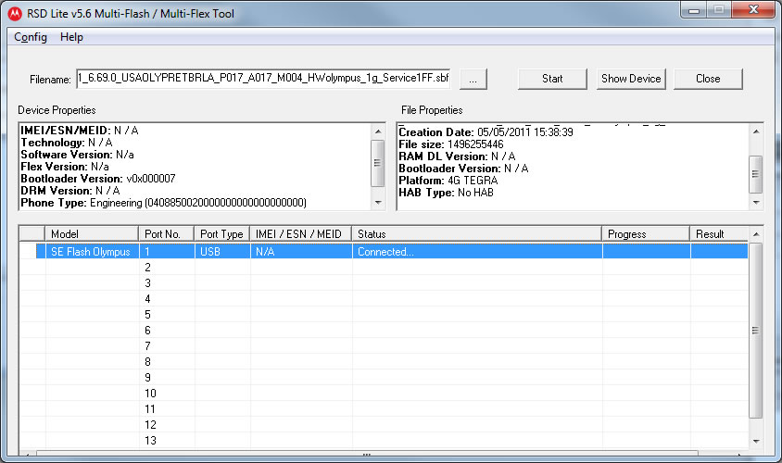The height and width of the screenshot is (463, 782).
Task: Click the device table horizontal scrollbar
Action: point(367,453)
